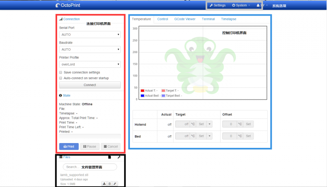Click the file Search field

(90, 167)
